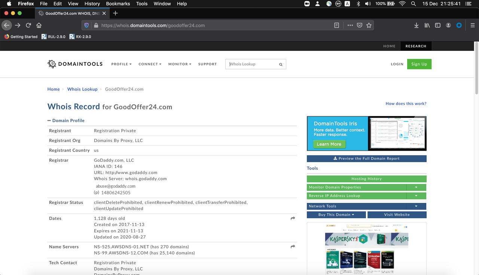Viewport: 479px width, 275px height.
Task: Save page to Pocket icon
Action: [359, 25]
